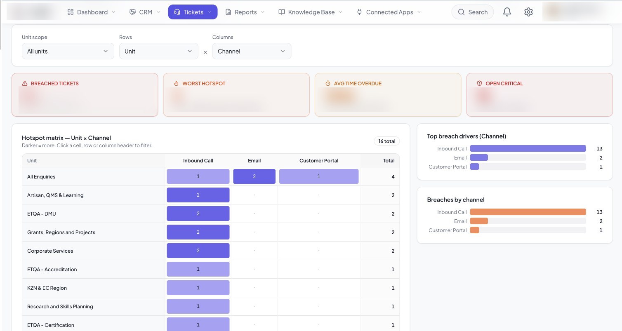Click the CRM handshake icon
The height and width of the screenshot is (331, 622).
[x=132, y=12]
